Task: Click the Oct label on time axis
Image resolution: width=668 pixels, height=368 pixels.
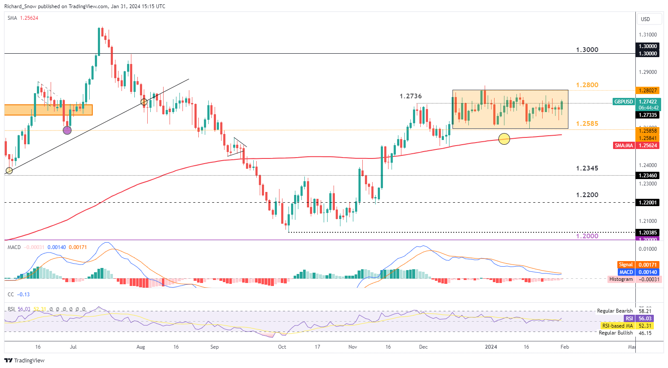Action: pyautogui.click(x=282, y=347)
